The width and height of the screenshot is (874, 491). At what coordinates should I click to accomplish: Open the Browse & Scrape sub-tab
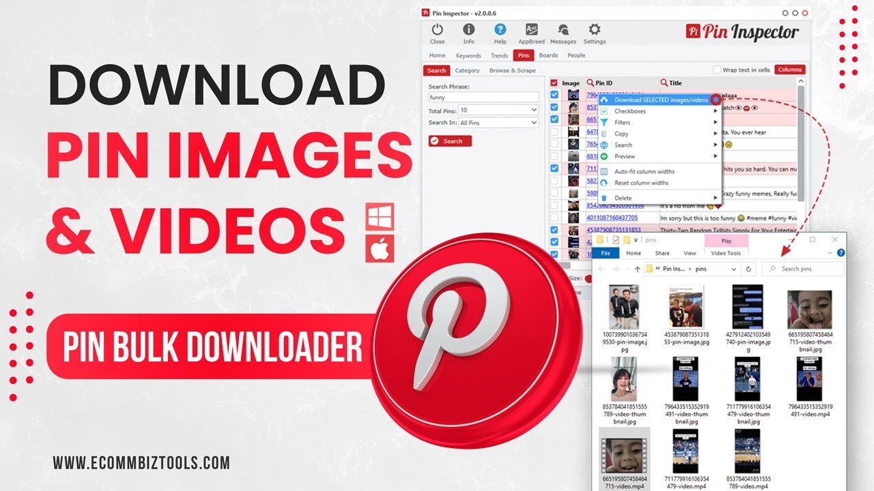[x=512, y=70]
